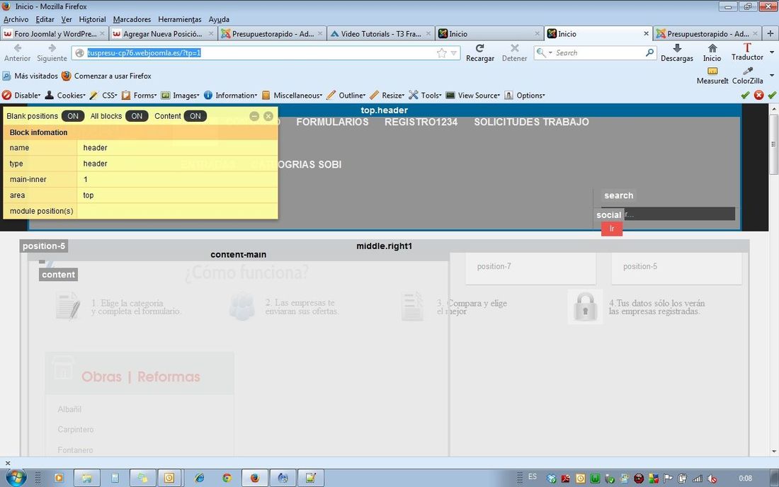Expand the Options dropdown menu
The height and width of the screenshot is (487, 779).
pos(525,96)
